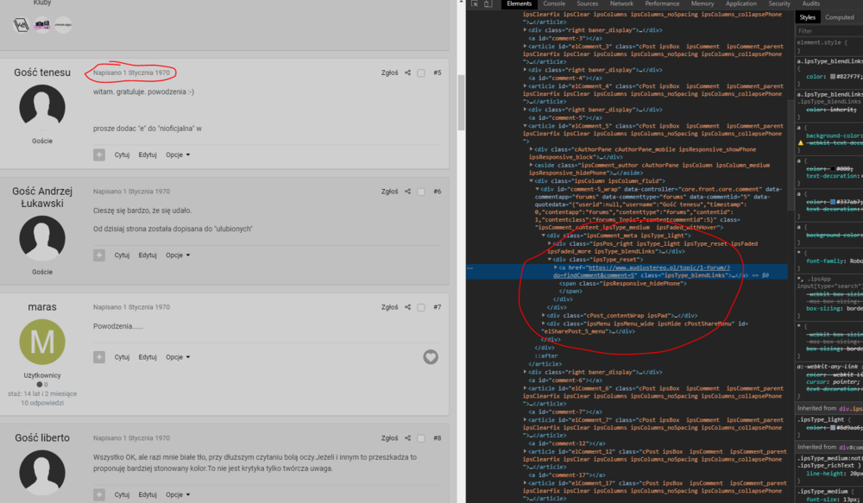This screenshot has height=503, width=863.
Task: Click the inspect element picker icon in DevTools
Action: [476, 4]
